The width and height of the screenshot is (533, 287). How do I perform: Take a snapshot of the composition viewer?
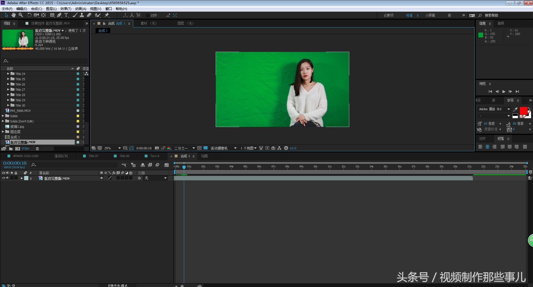157,148
